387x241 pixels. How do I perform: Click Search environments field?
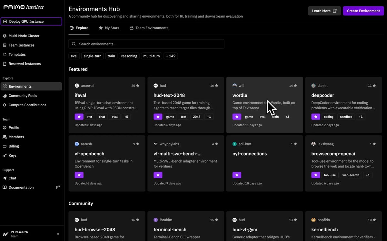click(146, 44)
